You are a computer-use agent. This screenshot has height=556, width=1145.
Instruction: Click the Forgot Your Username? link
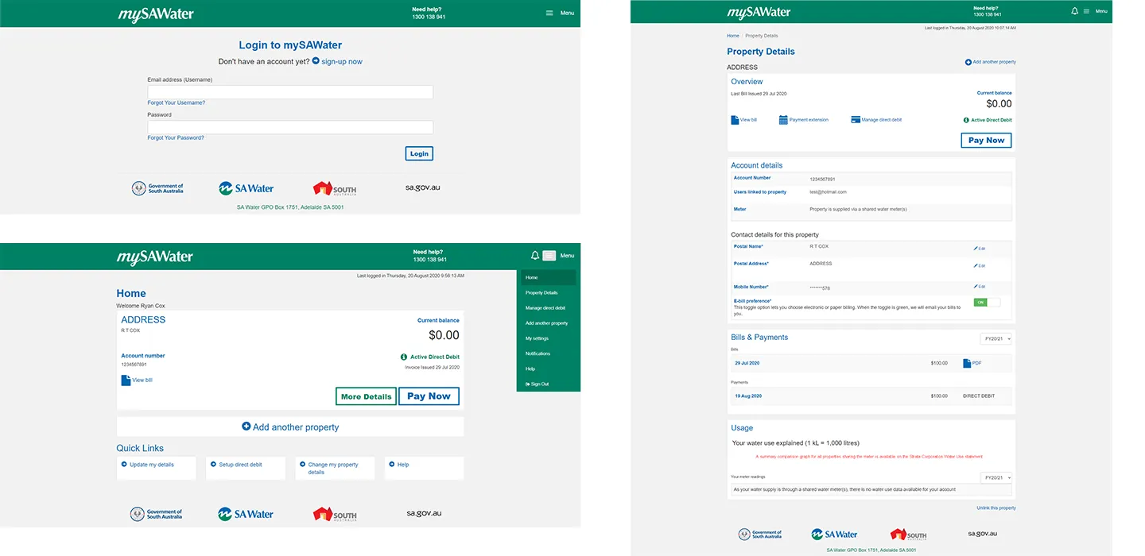(x=177, y=102)
